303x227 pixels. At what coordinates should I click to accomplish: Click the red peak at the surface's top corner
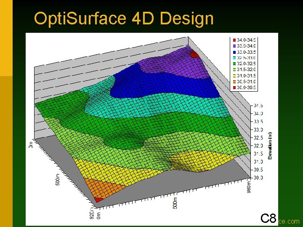(x=194, y=54)
